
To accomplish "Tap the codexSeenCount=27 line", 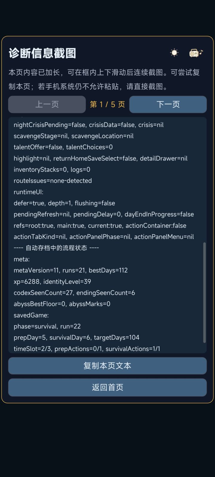I will pyautogui.click(x=74, y=293).
